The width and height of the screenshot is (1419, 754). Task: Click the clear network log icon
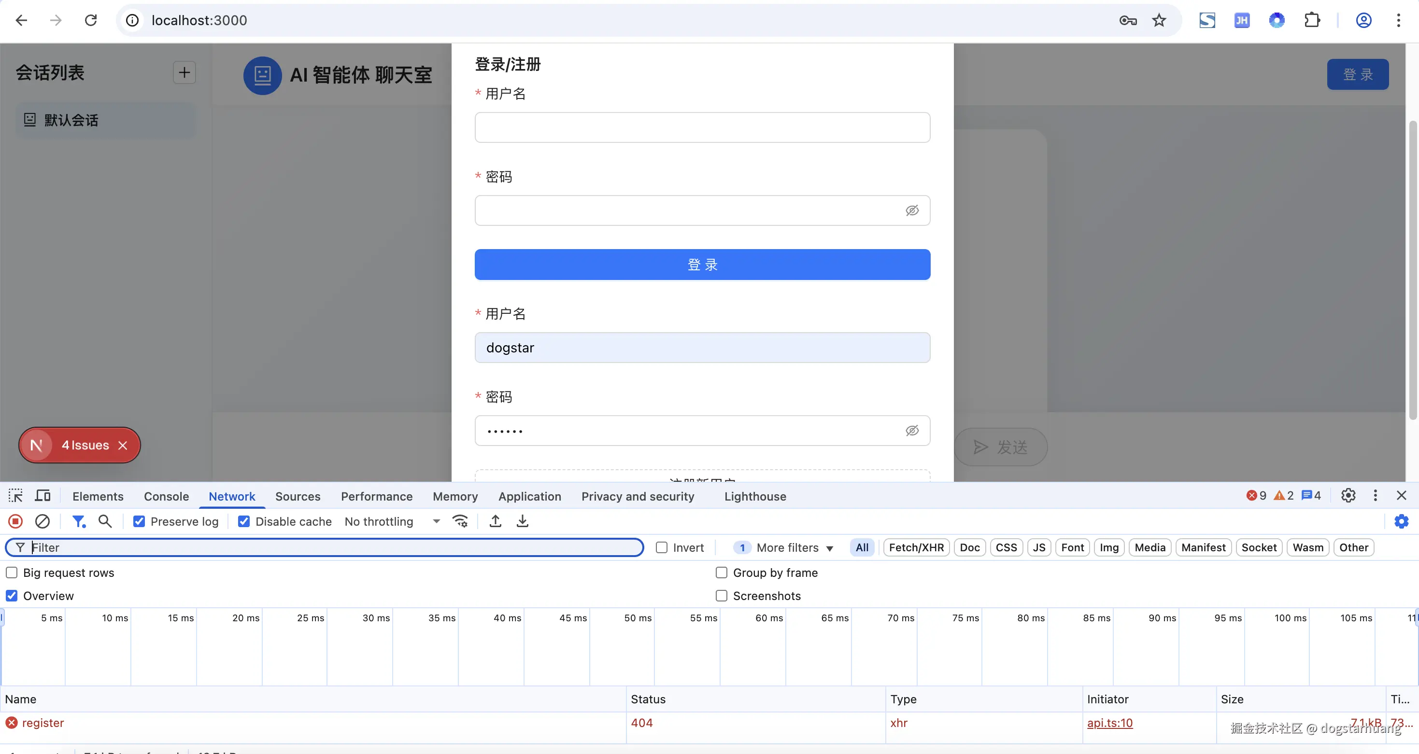(43, 521)
